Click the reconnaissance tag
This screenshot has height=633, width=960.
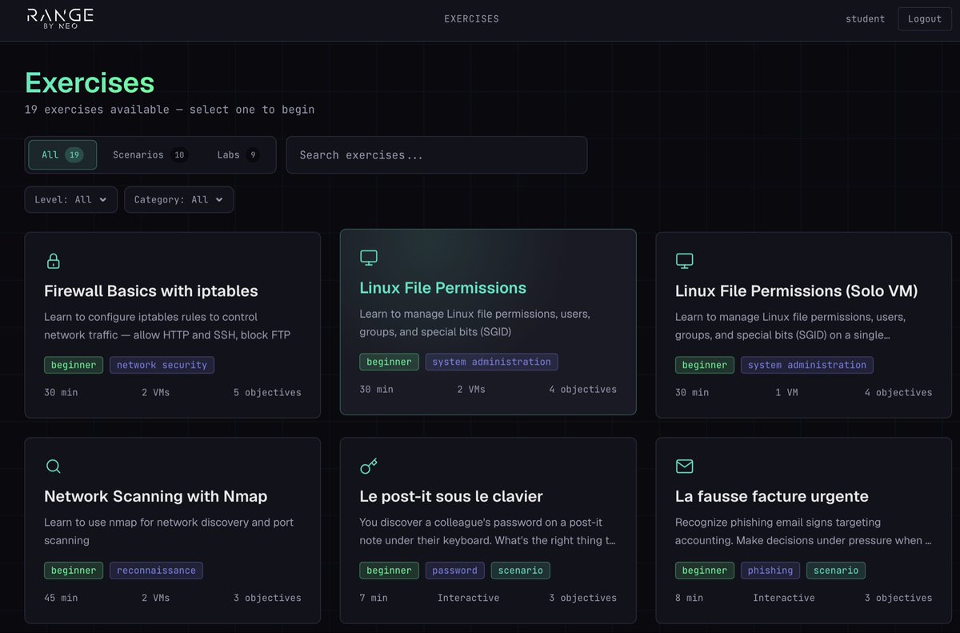156,571
